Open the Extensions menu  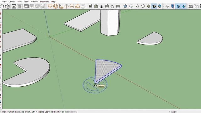(45, 2)
